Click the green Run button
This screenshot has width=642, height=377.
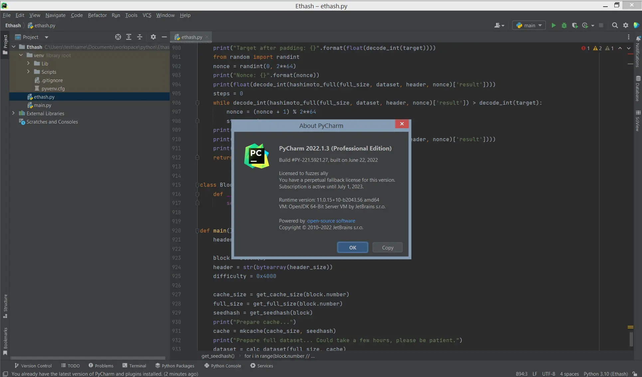tap(554, 26)
